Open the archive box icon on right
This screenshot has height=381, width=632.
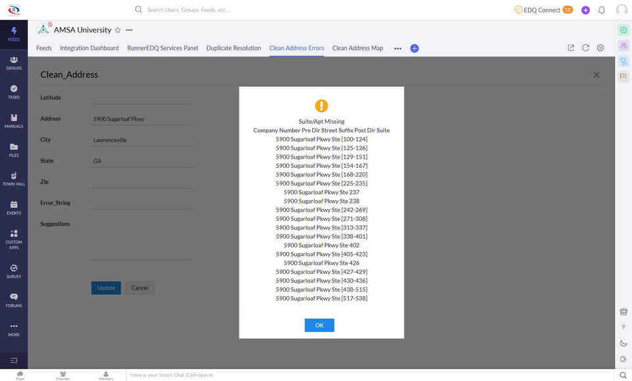pos(623,312)
